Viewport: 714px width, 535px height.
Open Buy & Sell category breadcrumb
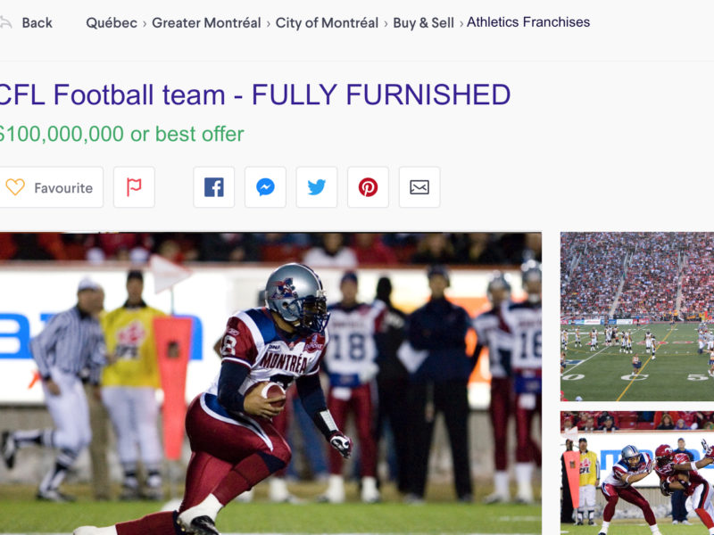click(x=423, y=23)
